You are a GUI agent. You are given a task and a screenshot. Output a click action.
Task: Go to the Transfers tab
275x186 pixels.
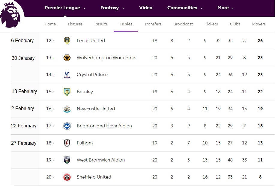pos(153,24)
